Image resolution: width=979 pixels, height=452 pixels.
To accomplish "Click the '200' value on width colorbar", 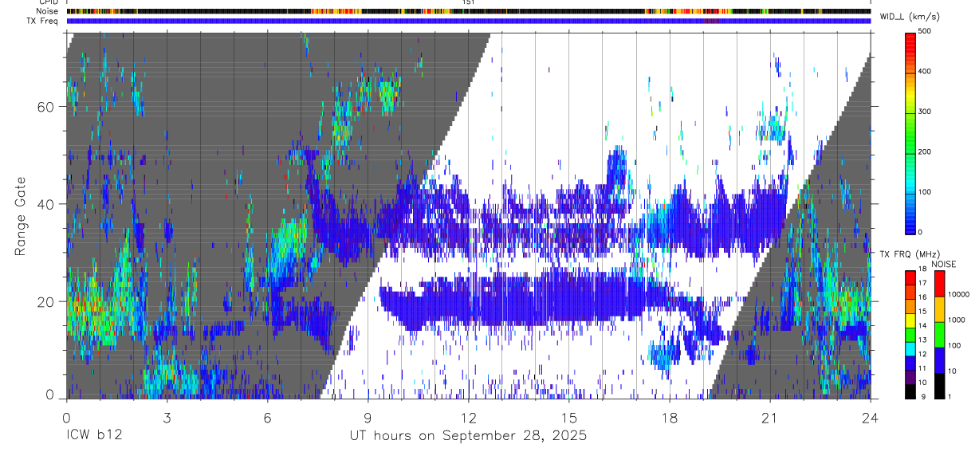I will 926,151.
